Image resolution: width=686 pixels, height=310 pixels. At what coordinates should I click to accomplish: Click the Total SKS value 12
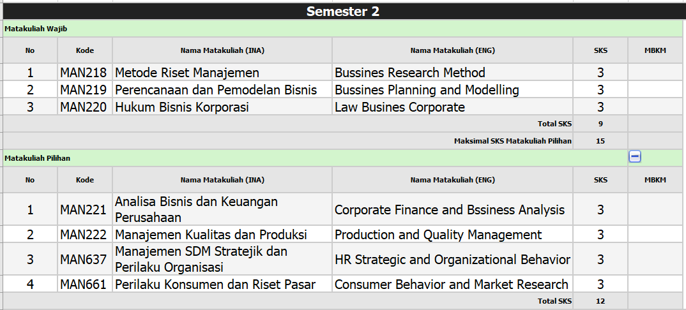[x=600, y=301]
